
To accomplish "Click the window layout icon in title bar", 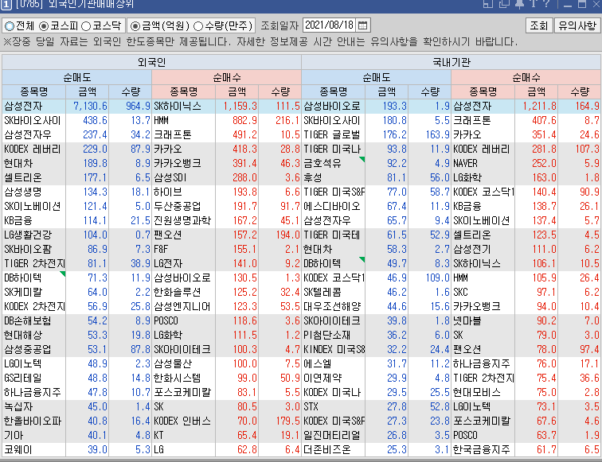I will click(487, 3).
